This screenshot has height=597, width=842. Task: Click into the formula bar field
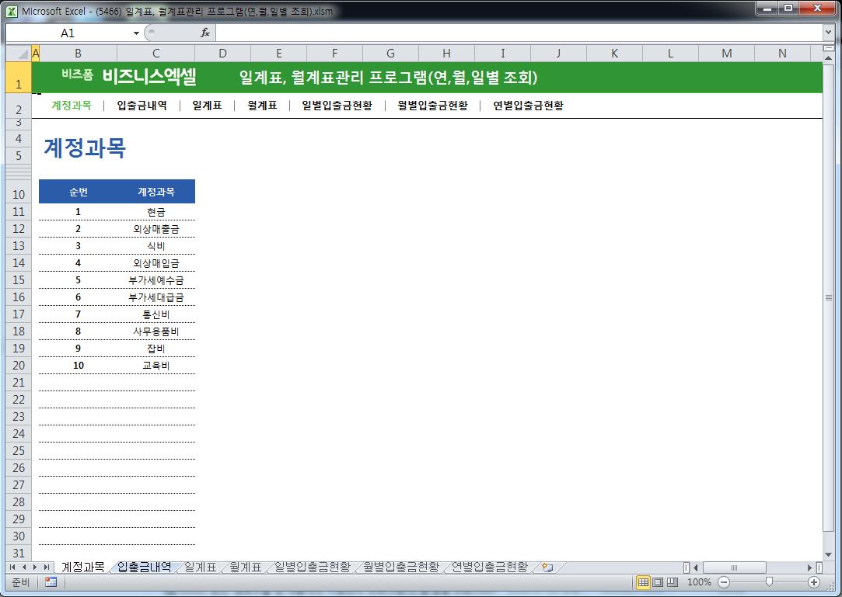[519, 33]
